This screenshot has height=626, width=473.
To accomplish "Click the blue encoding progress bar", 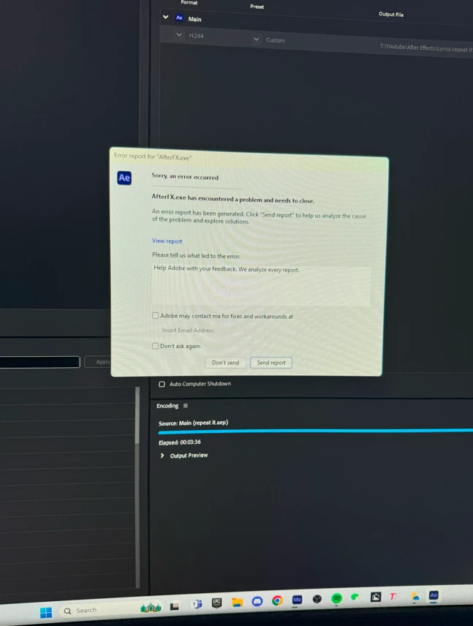I will [x=315, y=431].
